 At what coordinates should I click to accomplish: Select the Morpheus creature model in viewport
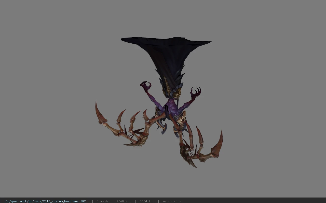(x=159, y=102)
